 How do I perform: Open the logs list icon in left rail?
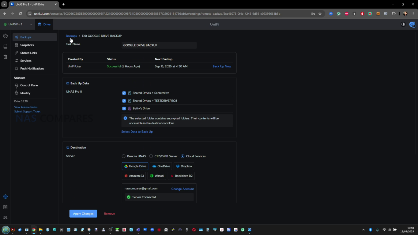tap(5, 207)
